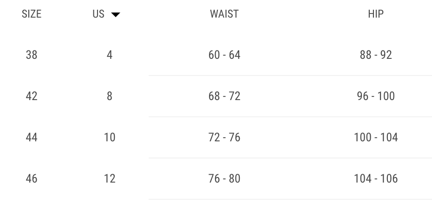Click the 76 - 80 waist measurement
This screenshot has height=215, width=432.
[224, 178]
